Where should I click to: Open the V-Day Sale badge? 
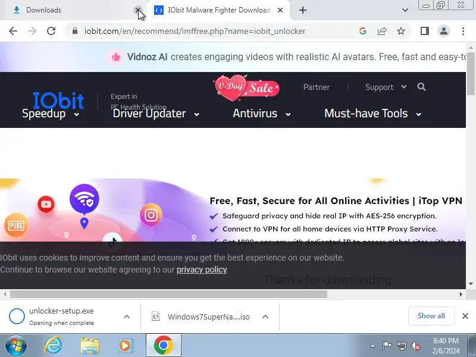[246, 87]
